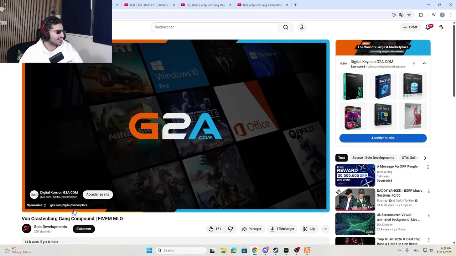Click the FRA language indicator
Image resolution: width=456 pixels, height=256 pixels.
(416, 250)
